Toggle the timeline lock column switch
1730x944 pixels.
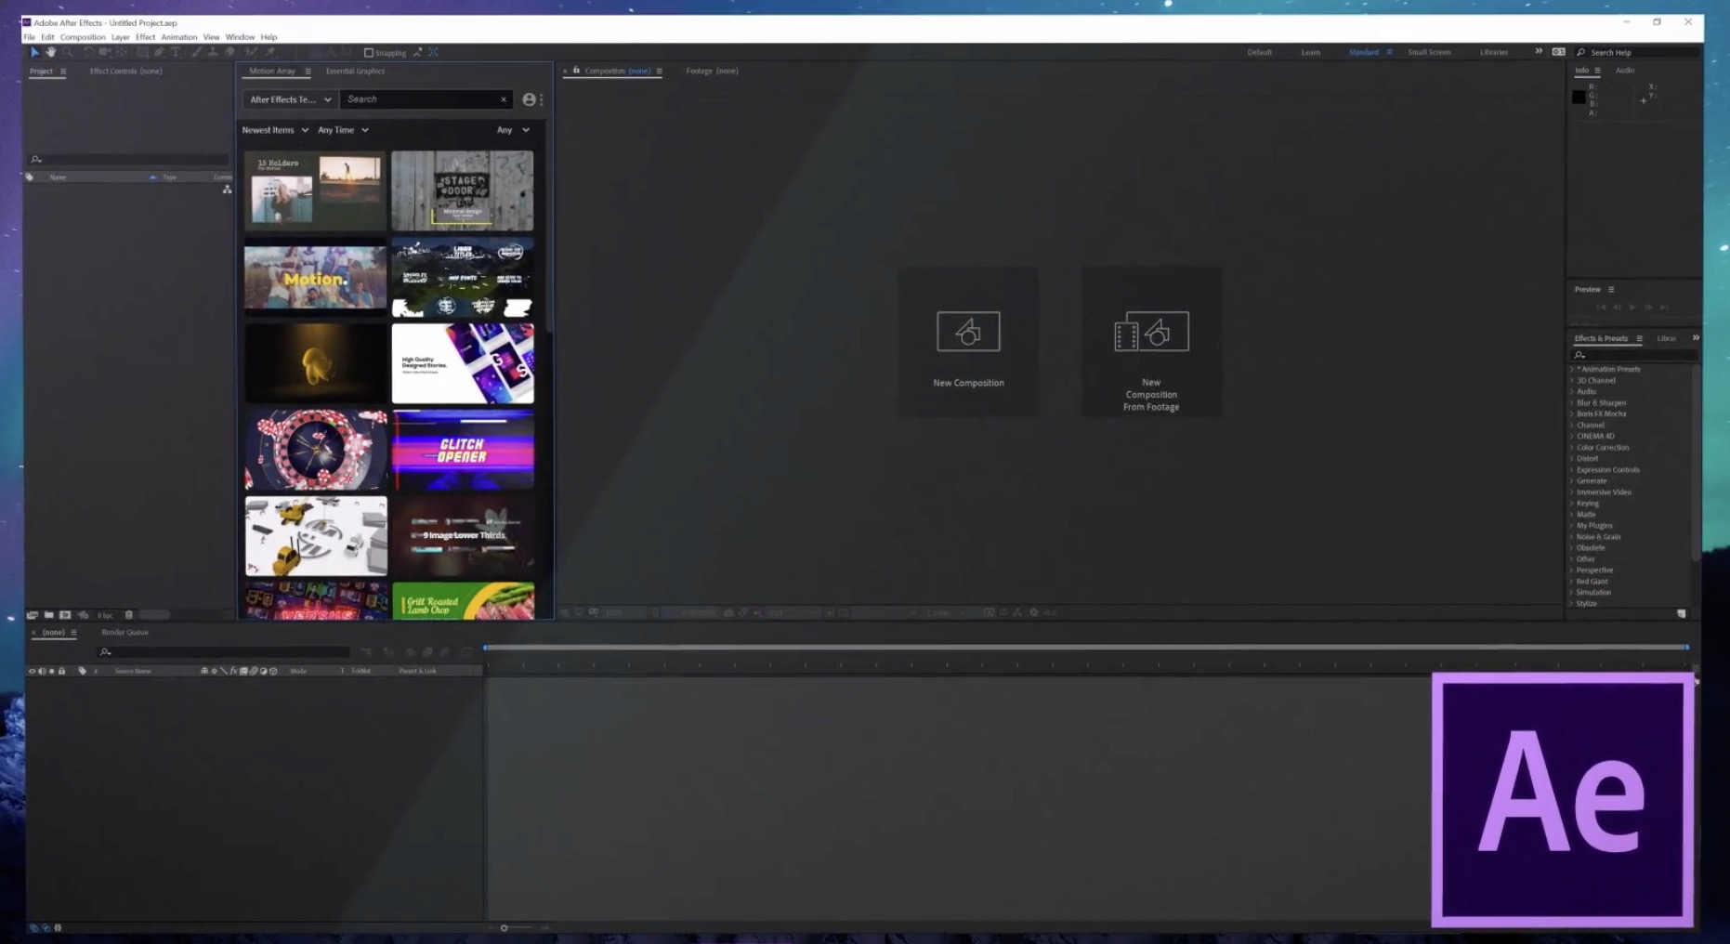pyautogui.click(x=62, y=671)
